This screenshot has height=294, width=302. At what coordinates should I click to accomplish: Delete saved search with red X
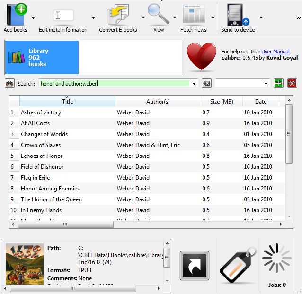point(292,84)
